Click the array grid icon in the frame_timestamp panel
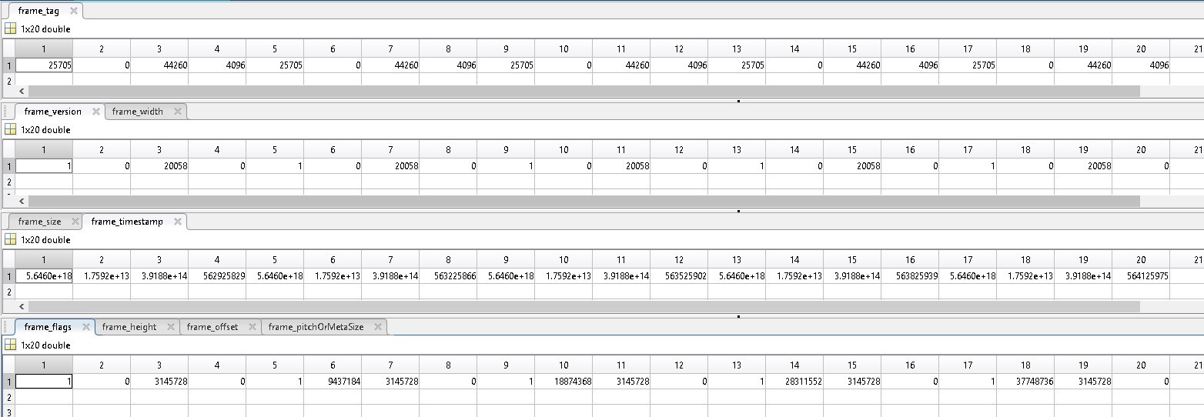 [10, 239]
